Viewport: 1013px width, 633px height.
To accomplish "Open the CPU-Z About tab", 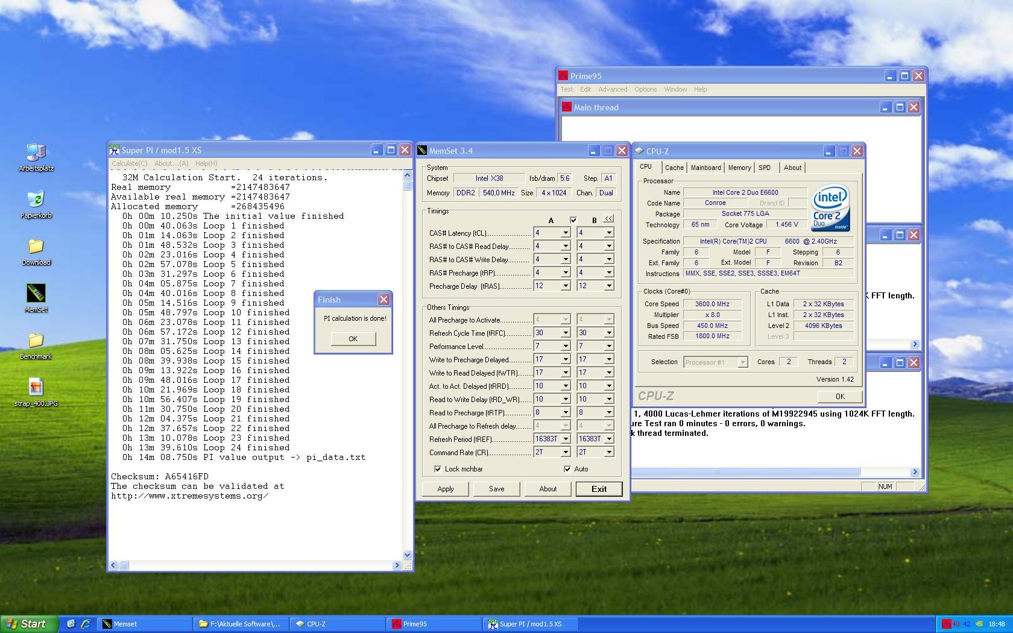I will point(792,168).
